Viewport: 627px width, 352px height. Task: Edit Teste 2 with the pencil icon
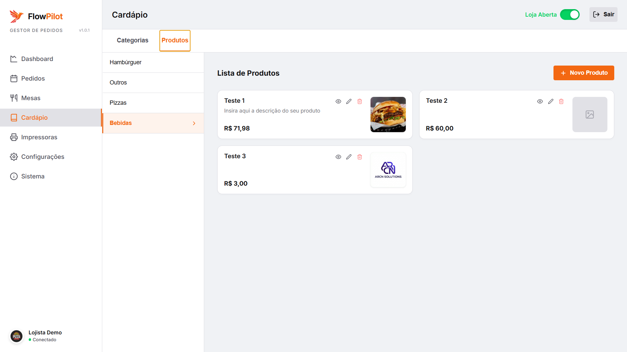[551, 101]
